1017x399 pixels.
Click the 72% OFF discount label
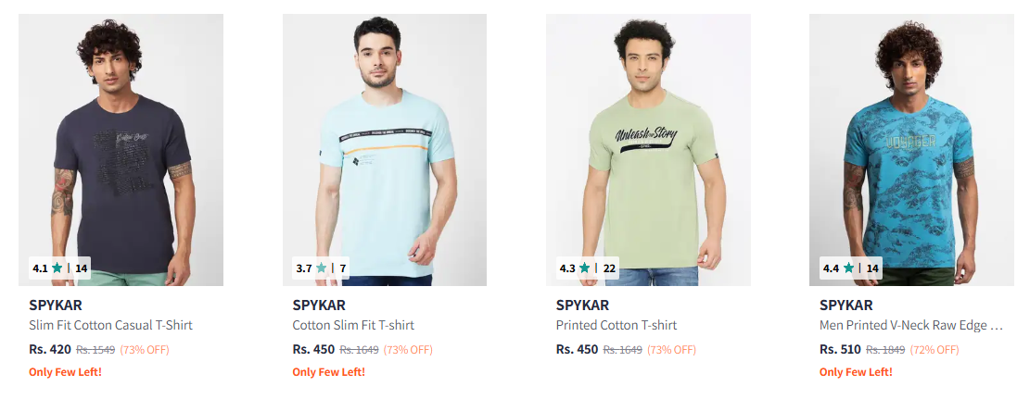click(934, 350)
